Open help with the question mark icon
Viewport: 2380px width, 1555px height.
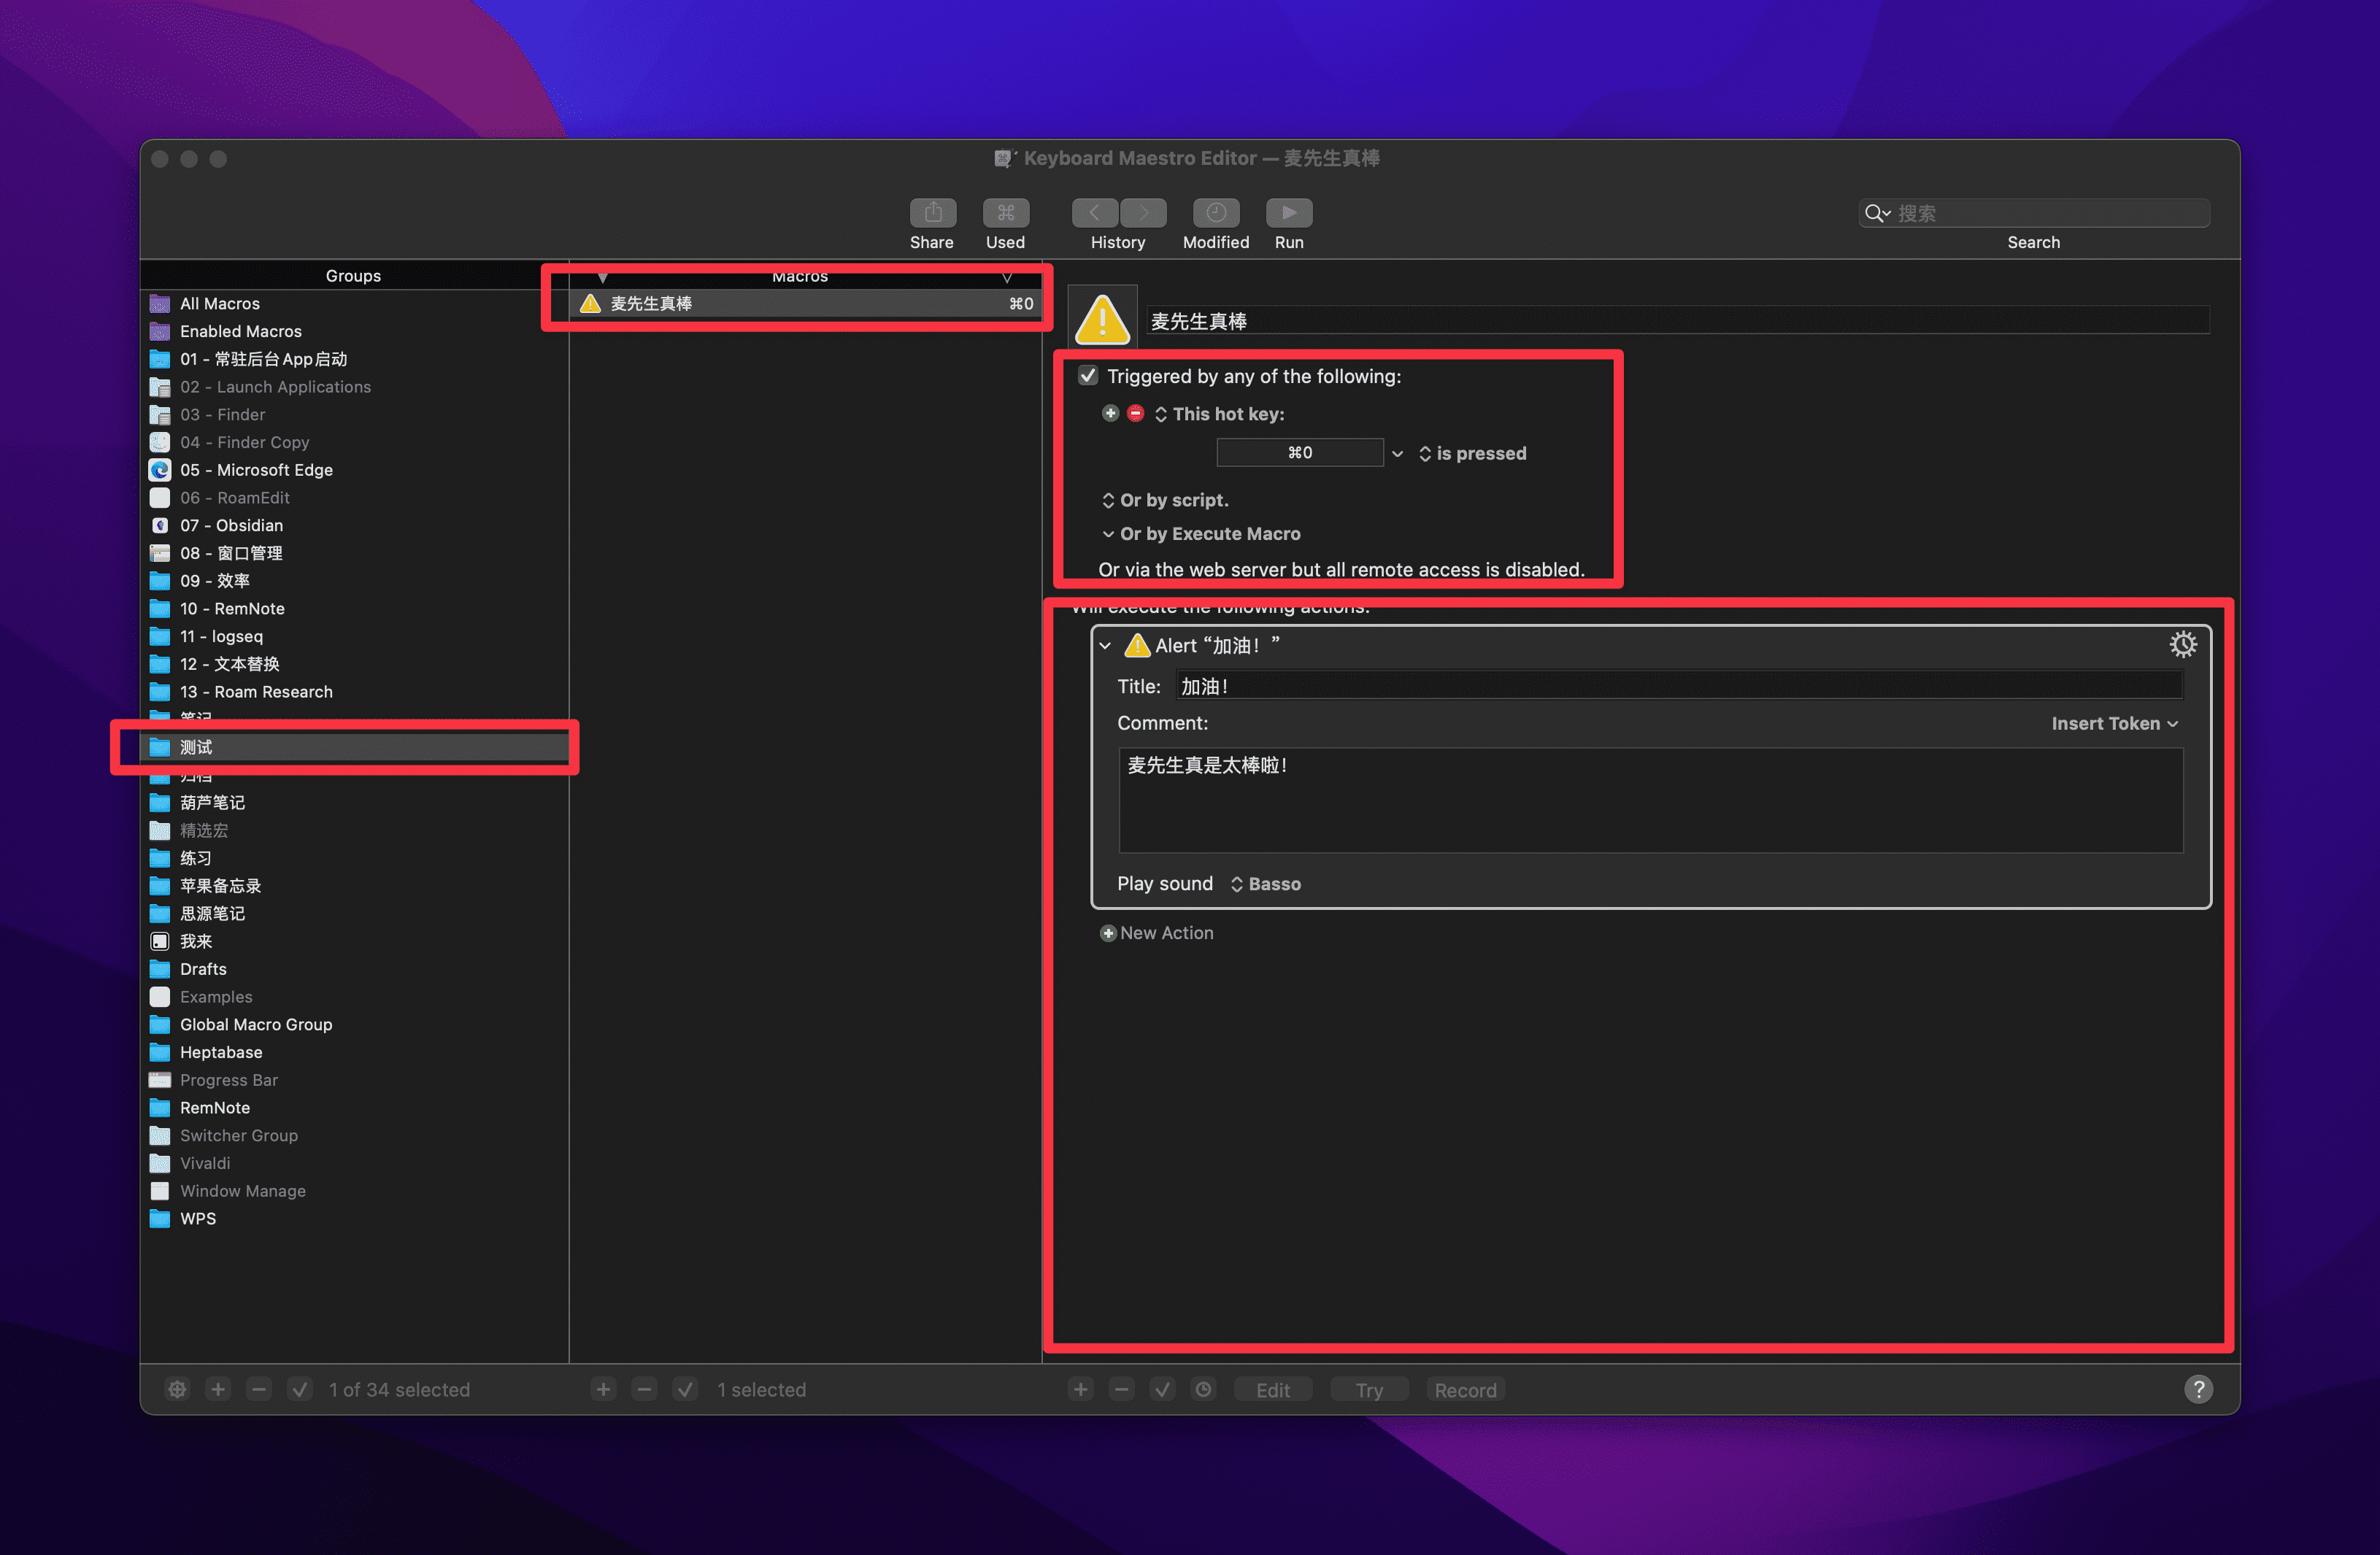(2198, 1389)
